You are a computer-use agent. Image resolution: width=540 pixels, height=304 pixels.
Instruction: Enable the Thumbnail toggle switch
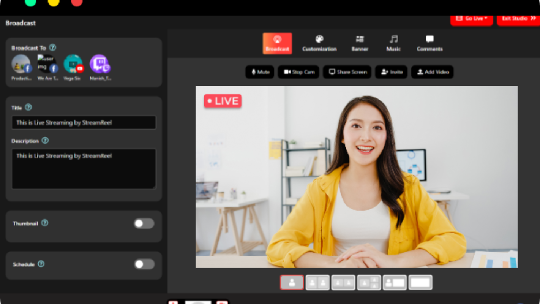pyautogui.click(x=144, y=223)
